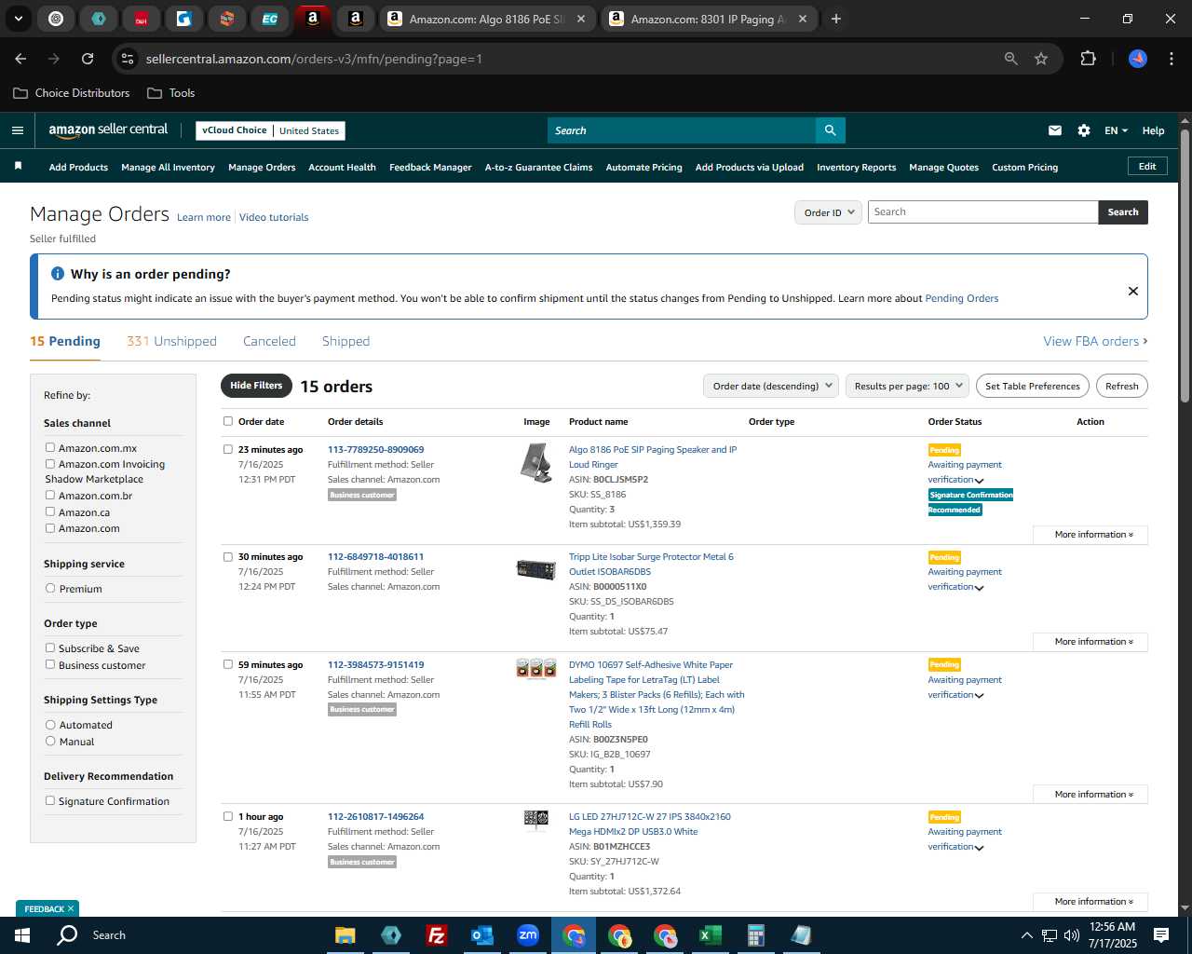The height and width of the screenshot is (954, 1192).
Task: Open the mail messages icon
Action: tap(1055, 130)
